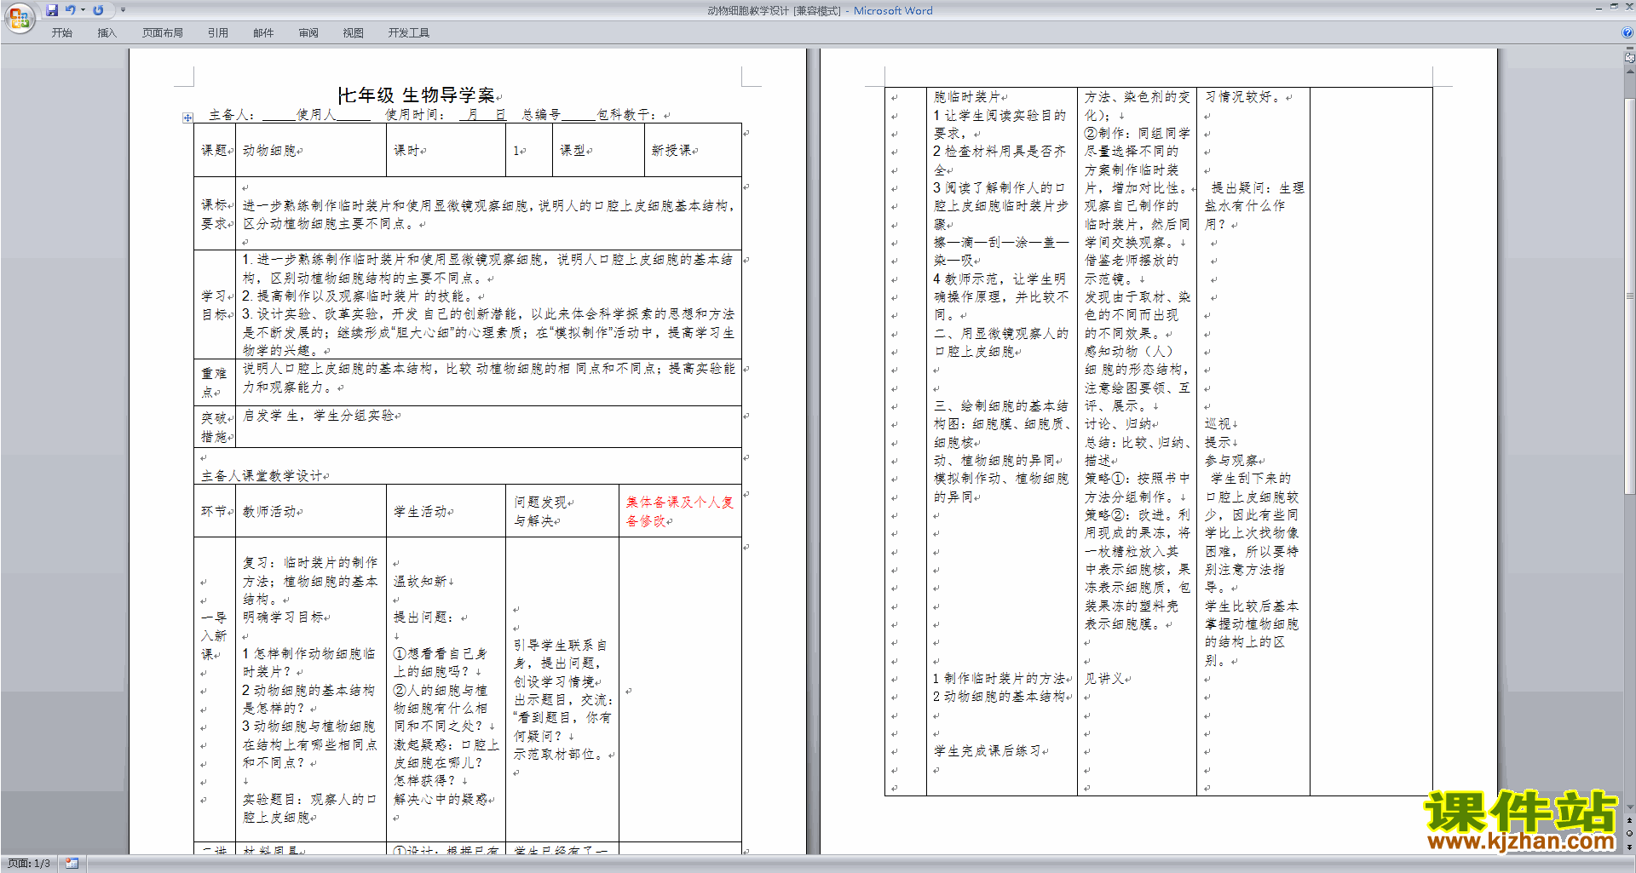Viewport: 1636px width, 873px height.
Task: Open the 视图 ribbon tab
Action: point(354,33)
